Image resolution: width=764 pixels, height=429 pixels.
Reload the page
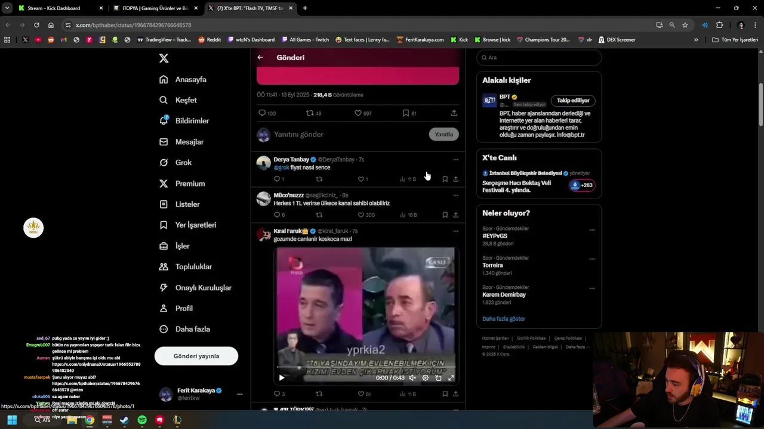[x=36, y=25]
